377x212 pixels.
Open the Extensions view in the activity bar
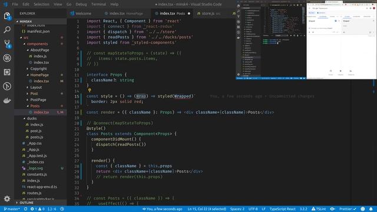(7, 72)
